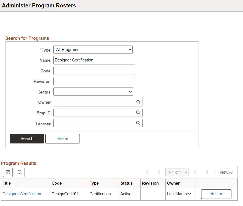Viewport: 243px width, 206px height.
Task: Jump to last page with the last-page icon
Action: tap(206, 172)
